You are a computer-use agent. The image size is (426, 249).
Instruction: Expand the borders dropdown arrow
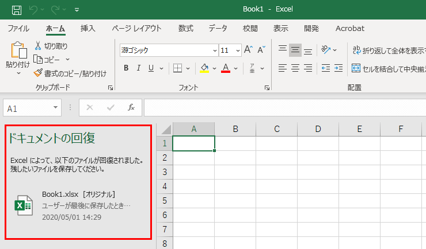point(188,68)
